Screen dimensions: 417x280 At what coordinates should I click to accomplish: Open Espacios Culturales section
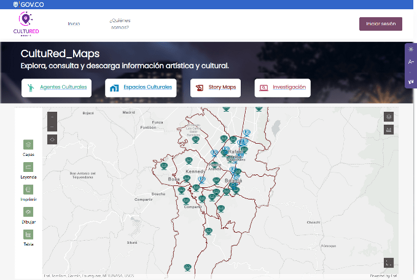click(141, 88)
